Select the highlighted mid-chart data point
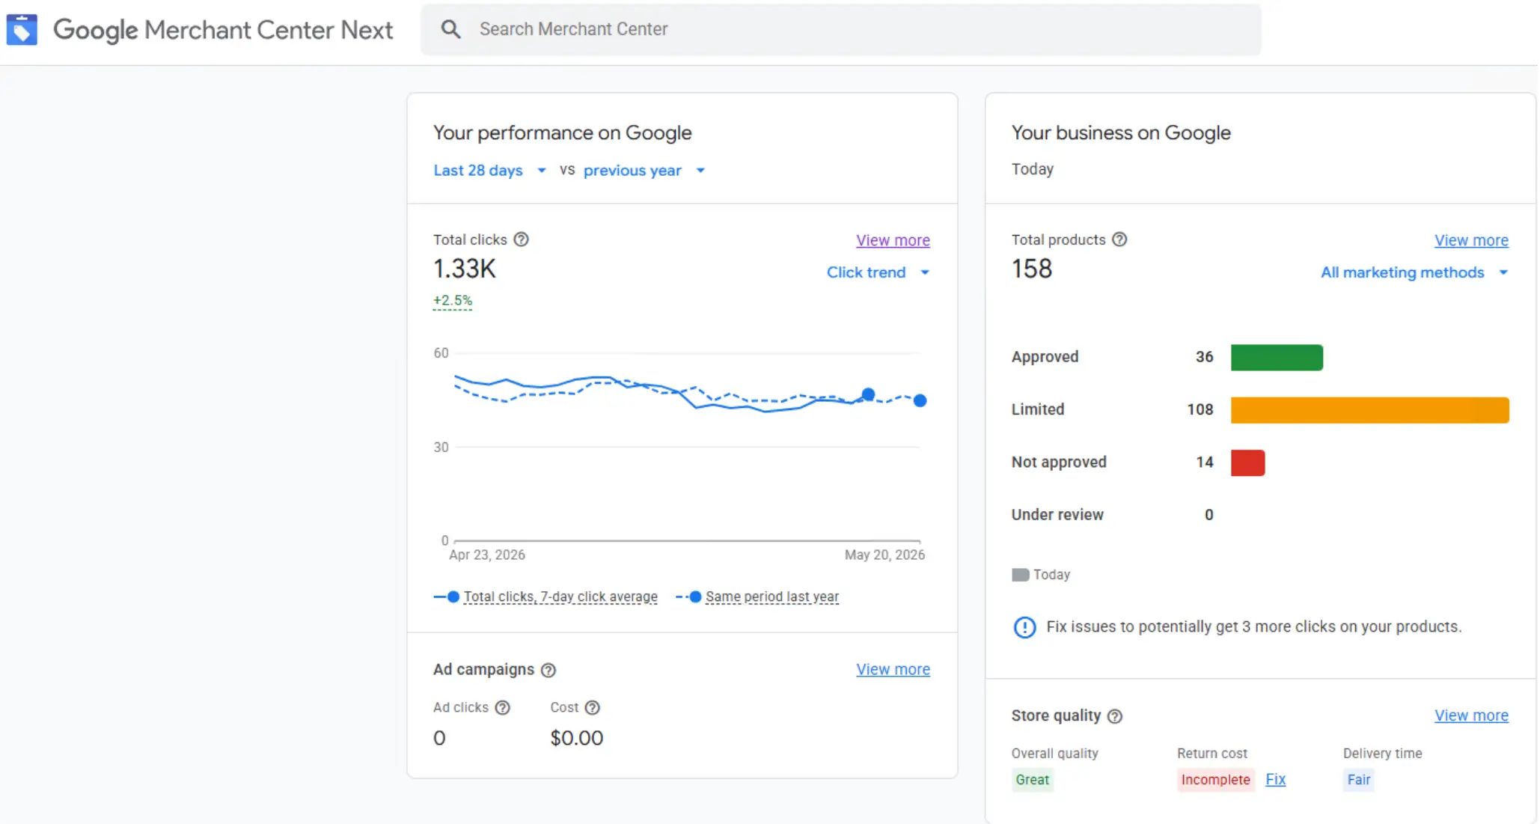The height and width of the screenshot is (824, 1540). [868, 394]
